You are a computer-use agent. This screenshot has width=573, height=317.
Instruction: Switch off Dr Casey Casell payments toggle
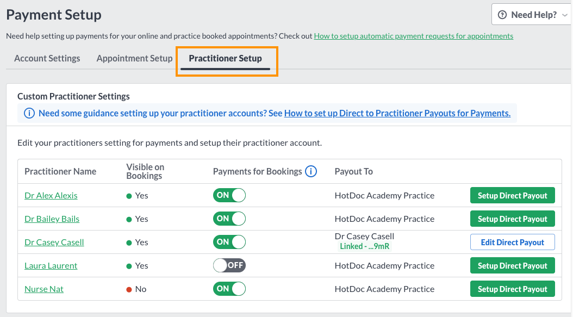coord(229,242)
